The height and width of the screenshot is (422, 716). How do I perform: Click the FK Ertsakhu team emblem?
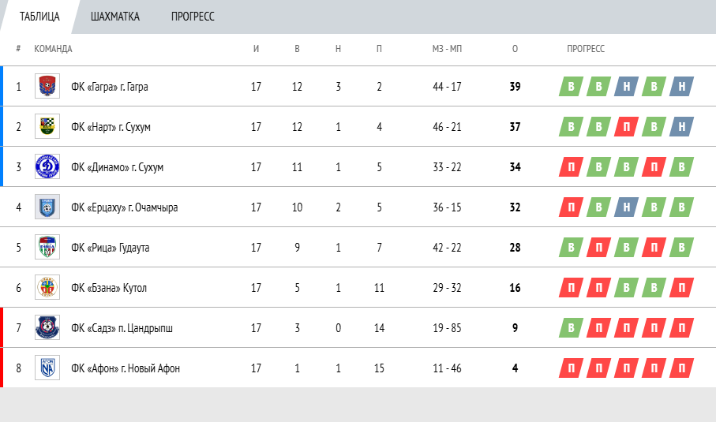pos(47,207)
